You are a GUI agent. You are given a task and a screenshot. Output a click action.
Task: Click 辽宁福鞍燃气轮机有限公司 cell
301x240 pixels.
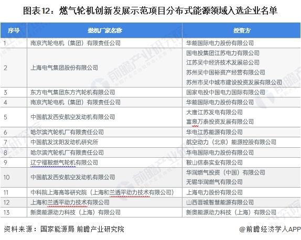pyautogui.click(x=105, y=162)
